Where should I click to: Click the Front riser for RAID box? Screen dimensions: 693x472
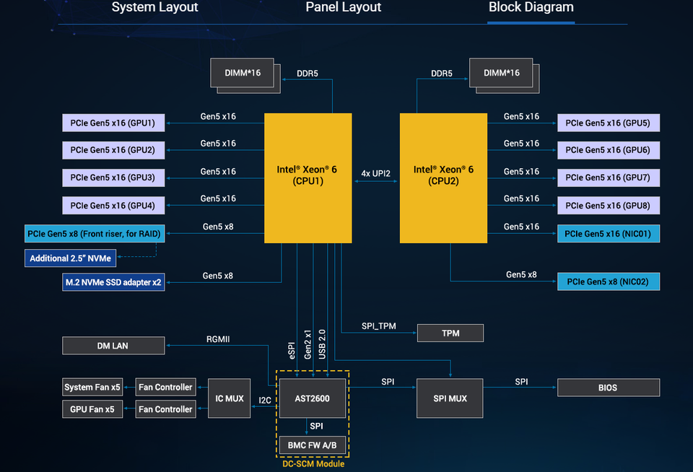pos(95,234)
